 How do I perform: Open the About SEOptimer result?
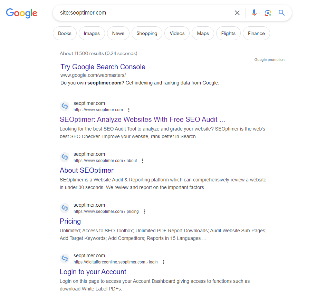click(x=87, y=170)
